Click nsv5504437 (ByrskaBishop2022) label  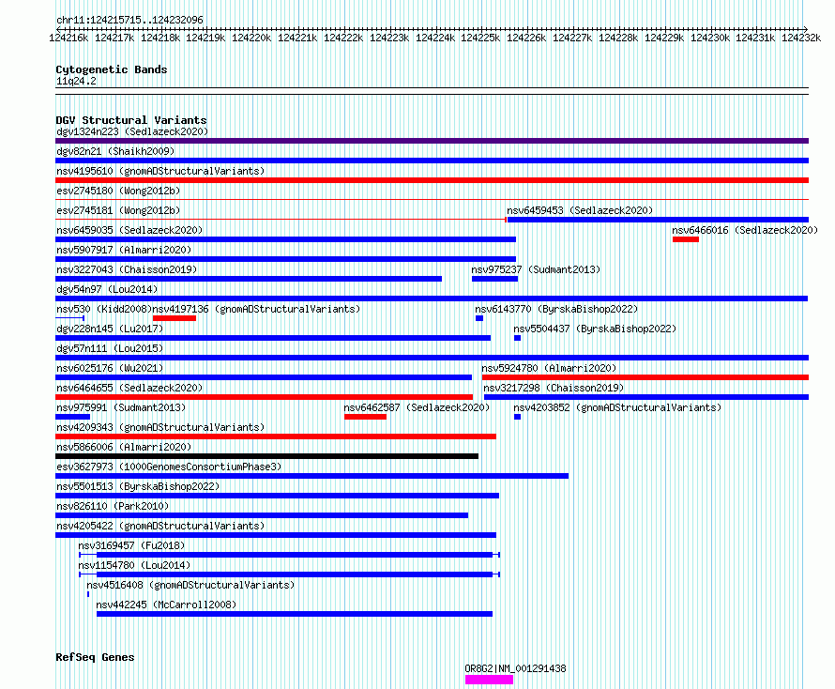click(x=595, y=329)
